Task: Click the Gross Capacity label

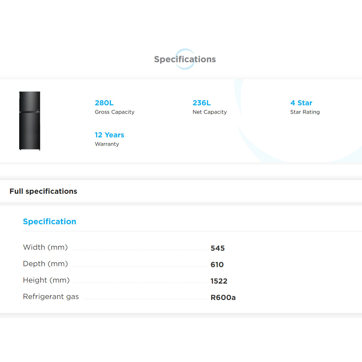Action: tap(114, 112)
